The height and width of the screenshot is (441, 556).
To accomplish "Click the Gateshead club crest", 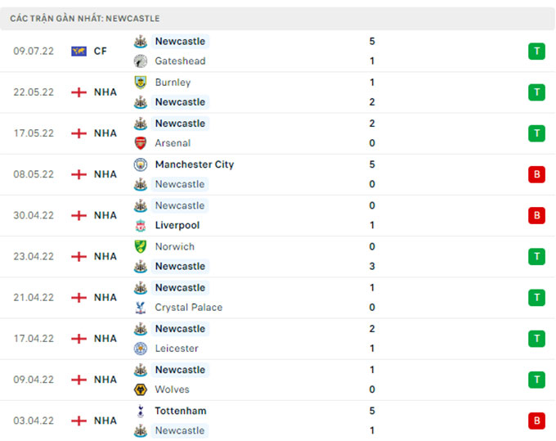I will point(141,61).
